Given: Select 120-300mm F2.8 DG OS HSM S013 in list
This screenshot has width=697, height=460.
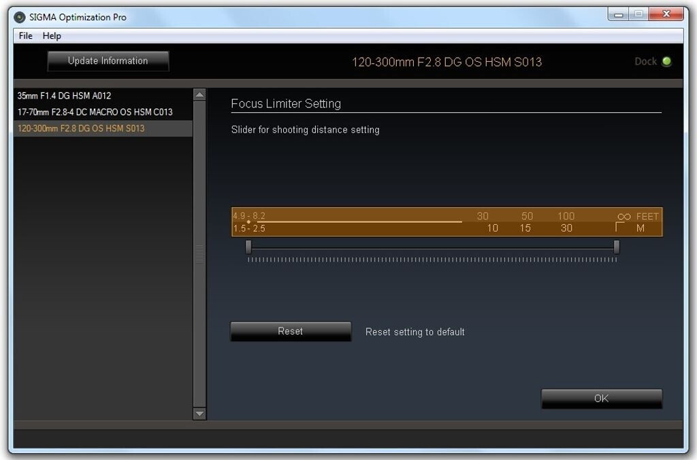Looking at the screenshot, I should [81, 128].
